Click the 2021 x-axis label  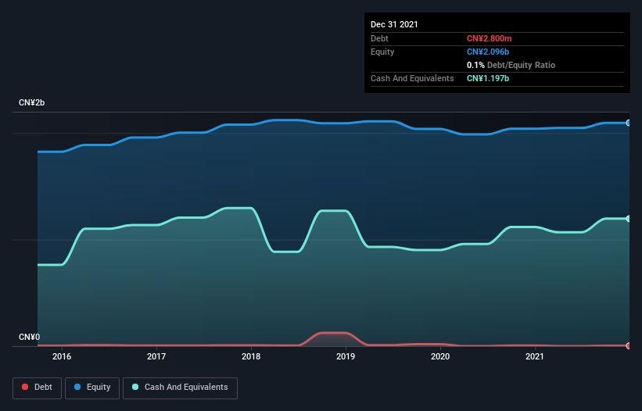[535, 356]
